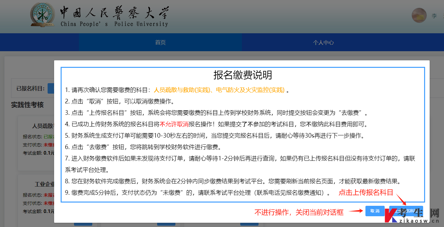Click the 已报名科目 label behind the dialog
This screenshot has width=444, height=227.
click(30, 88)
